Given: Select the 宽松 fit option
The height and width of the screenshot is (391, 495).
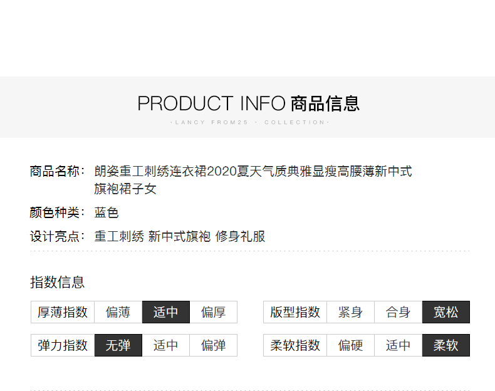Looking at the screenshot, I should pos(445,312).
